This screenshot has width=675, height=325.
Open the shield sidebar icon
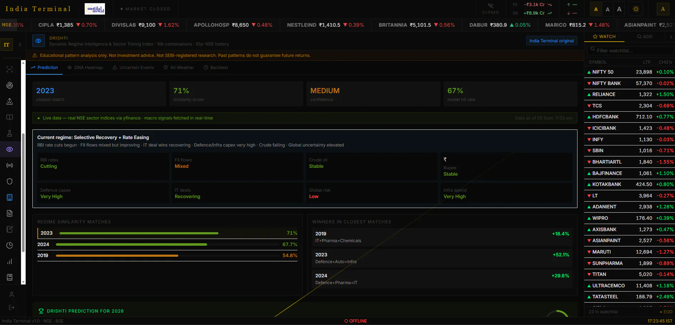pyautogui.click(x=10, y=181)
